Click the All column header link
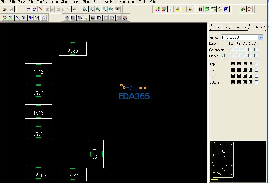 point(256,44)
